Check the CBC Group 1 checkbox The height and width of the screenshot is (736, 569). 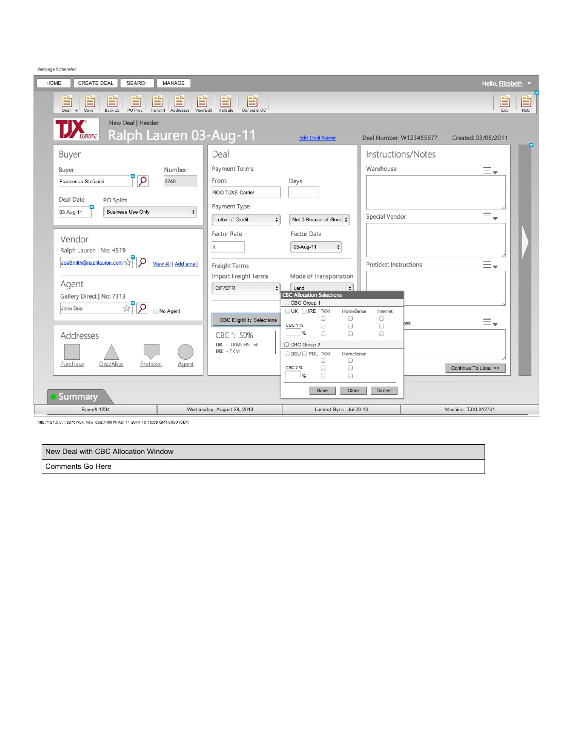[x=287, y=303]
